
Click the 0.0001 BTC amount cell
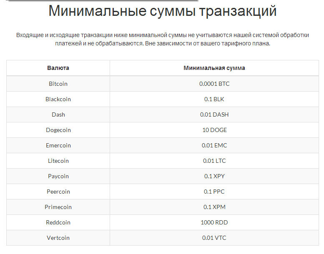(214, 84)
